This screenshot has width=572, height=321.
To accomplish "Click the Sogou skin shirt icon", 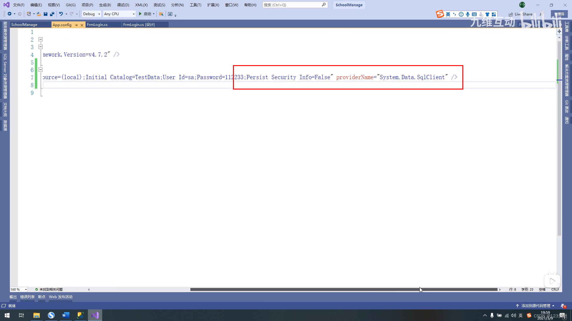I will click(487, 14).
